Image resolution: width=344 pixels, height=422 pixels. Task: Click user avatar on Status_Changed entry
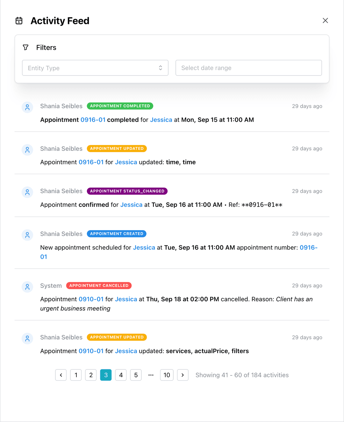pyautogui.click(x=27, y=193)
